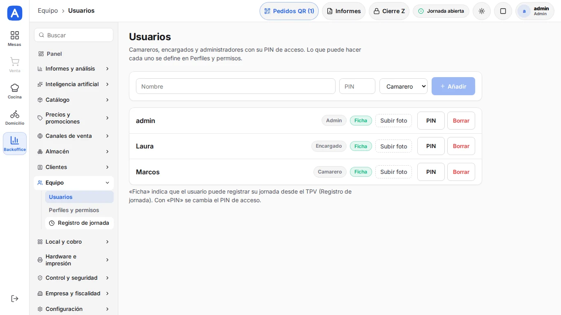Open the Mesas view
The image size is (561, 315).
point(14,39)
